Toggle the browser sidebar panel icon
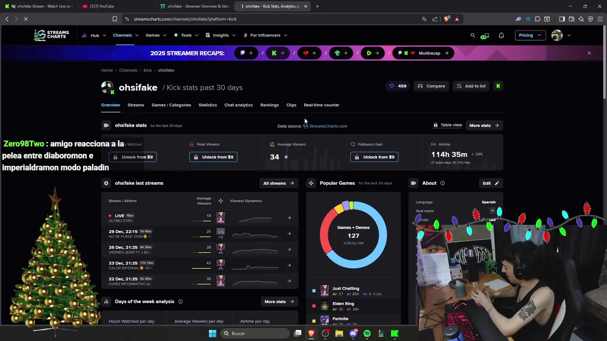Viewport: 607px width, 341px height. click(562, 19)
